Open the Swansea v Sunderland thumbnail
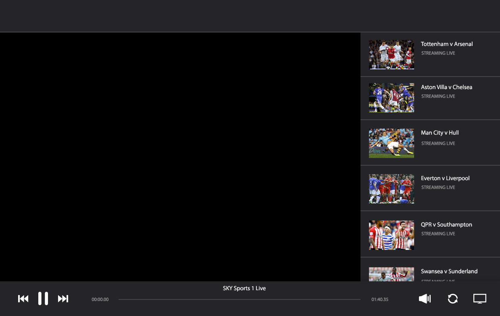 coord(392,274)
